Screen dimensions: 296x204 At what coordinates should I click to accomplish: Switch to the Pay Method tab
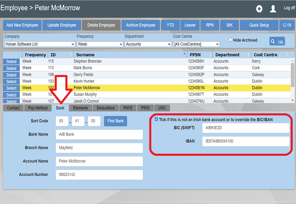38,108
